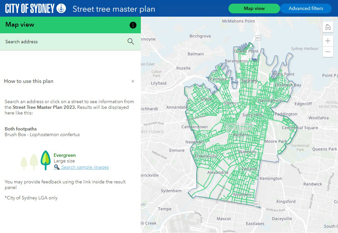This screenshot has width=338, height=233.
Task: Click the Randwick map label
Action: coord(313,184)
